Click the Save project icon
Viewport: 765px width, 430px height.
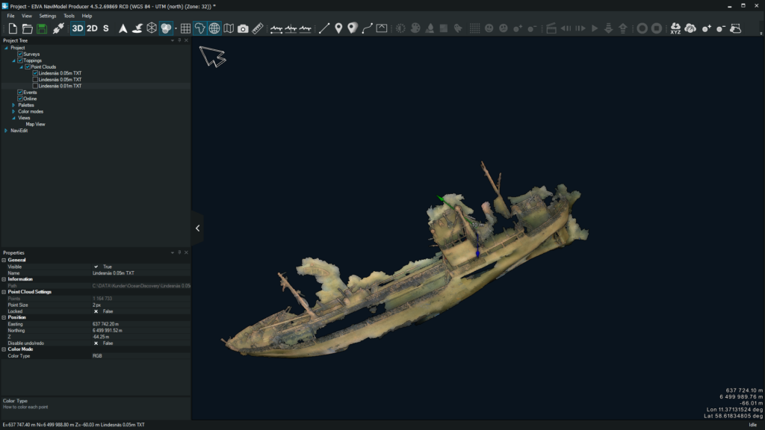click(42, 28)
